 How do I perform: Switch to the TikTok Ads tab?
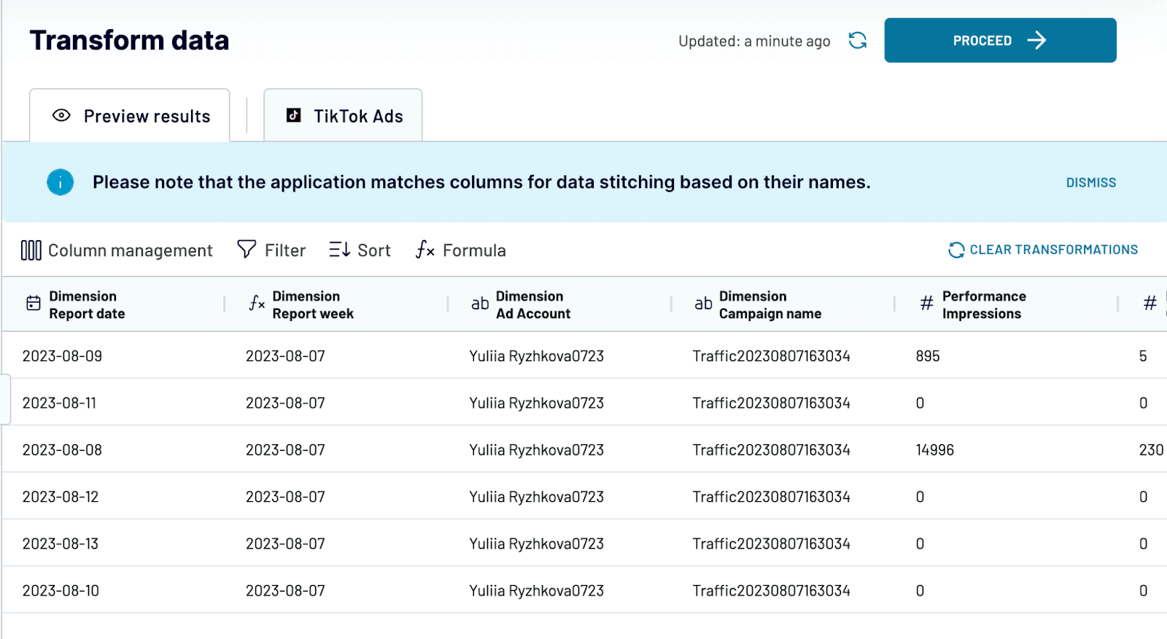pyautogui.click(x=343, y=116)
